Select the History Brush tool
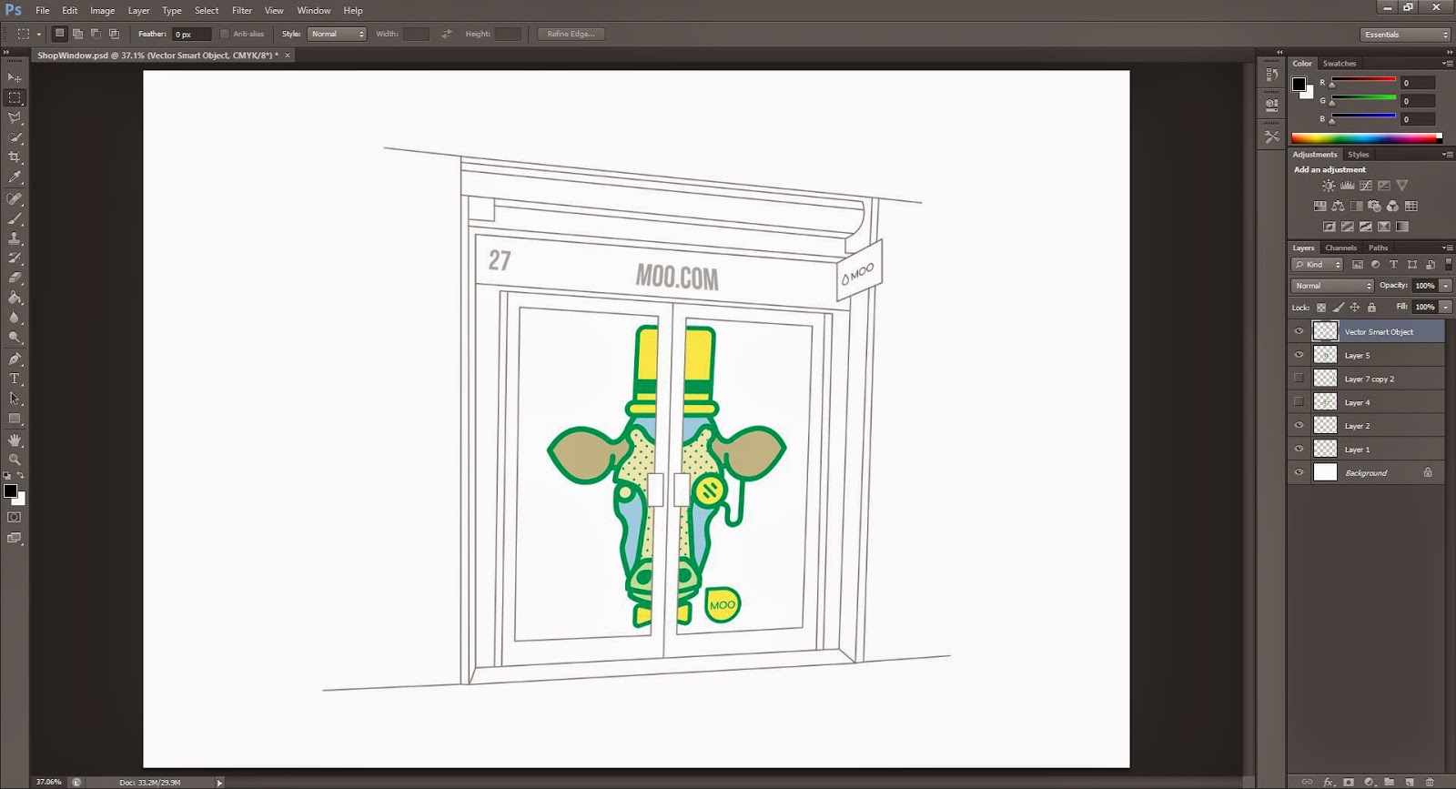 point(15,258)
